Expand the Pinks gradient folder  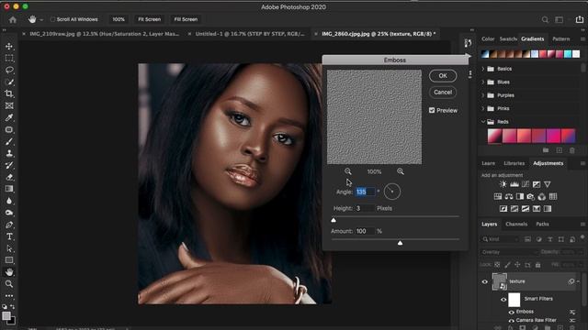483,108
